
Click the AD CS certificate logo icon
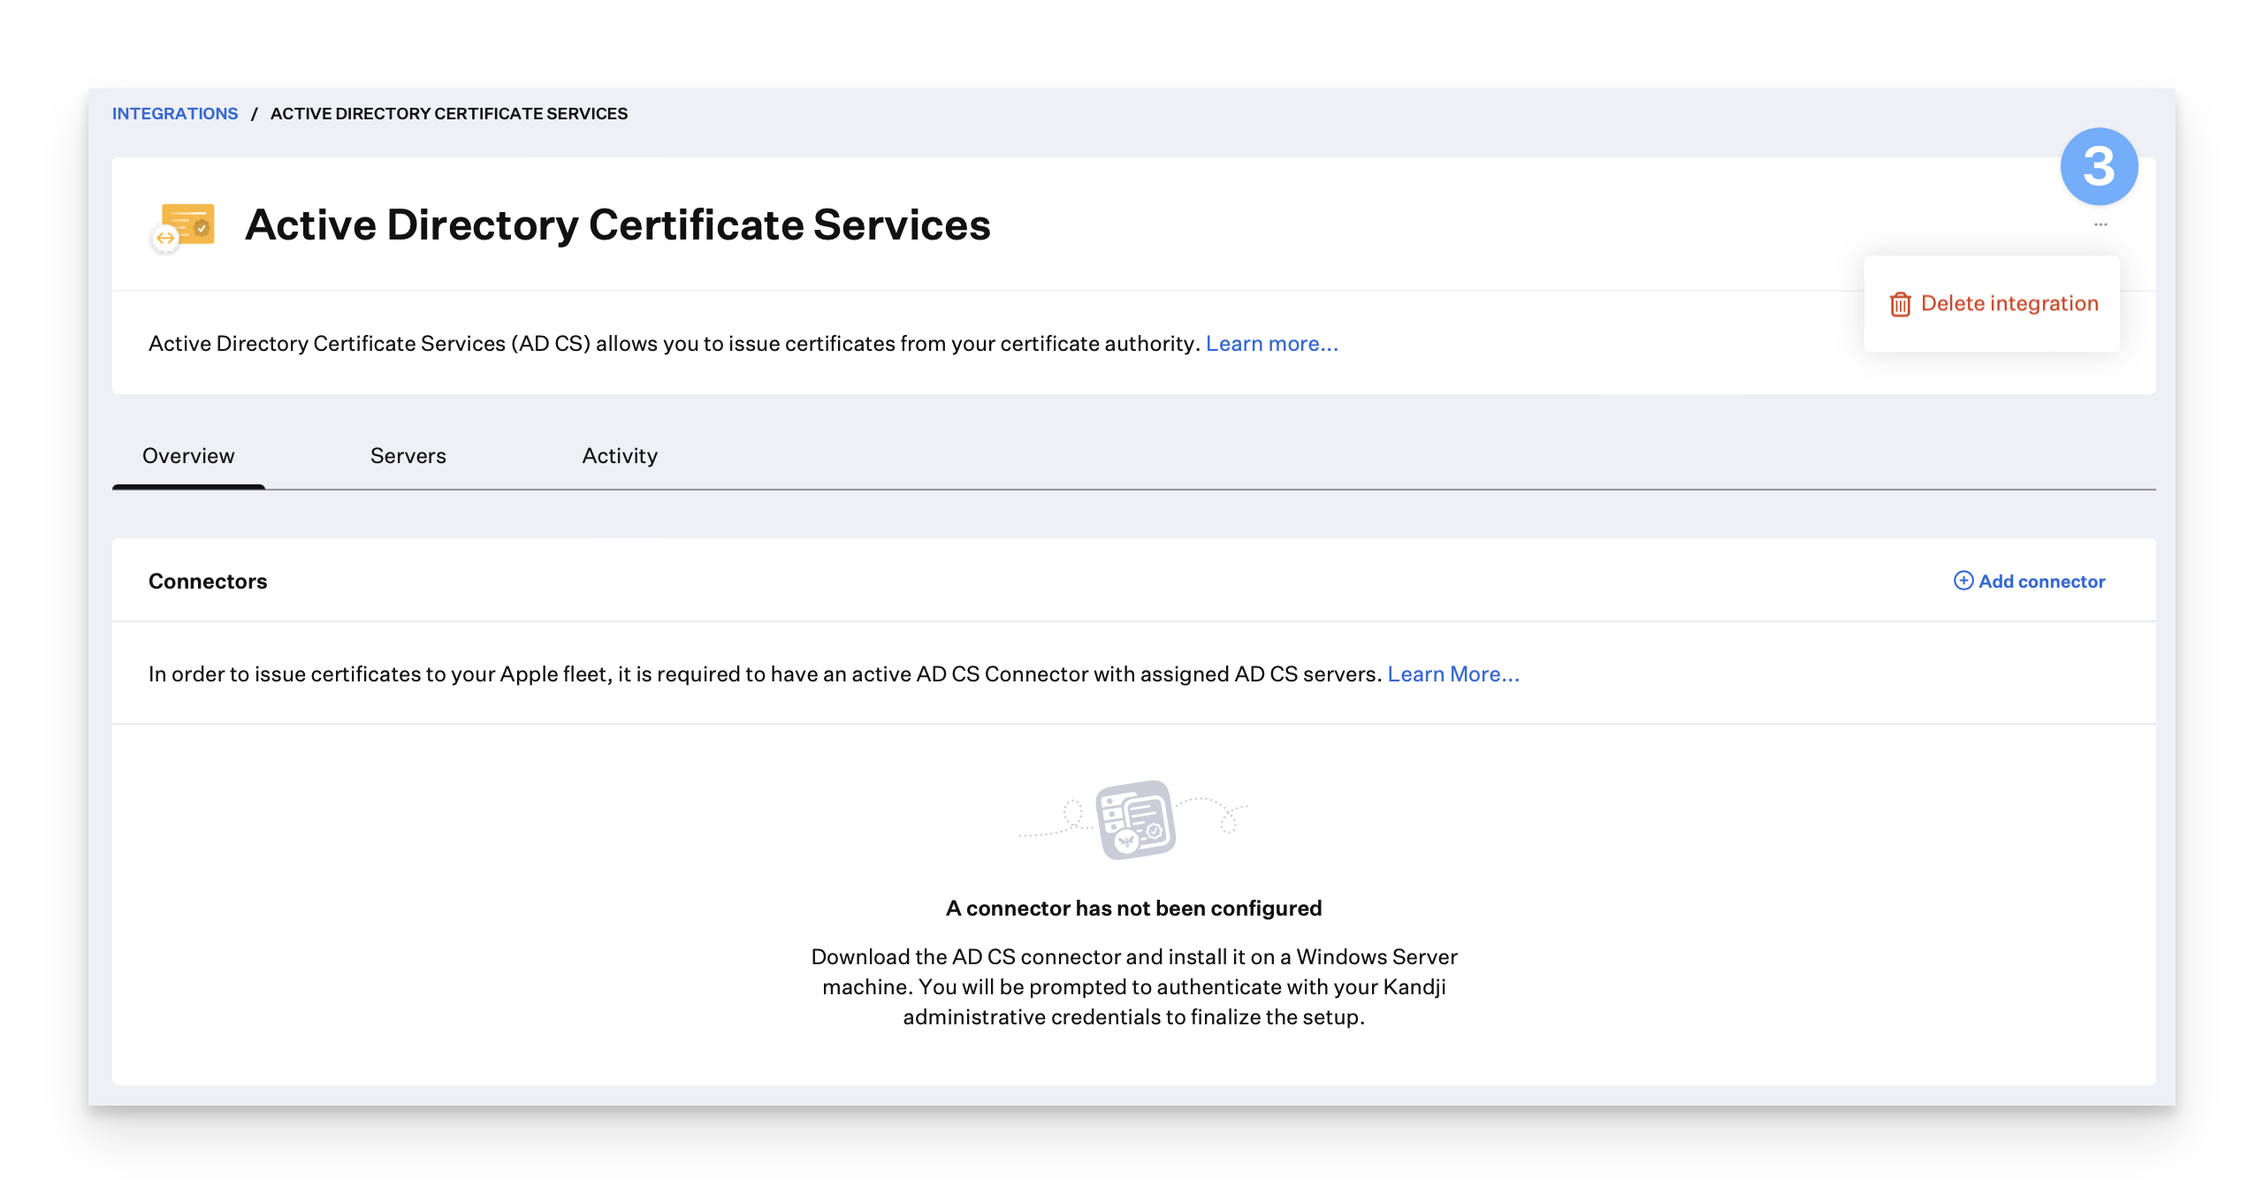tap(189, 224)
